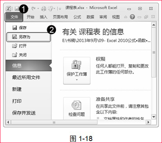Go to the 视图 ribbon tab

[116, 17]
